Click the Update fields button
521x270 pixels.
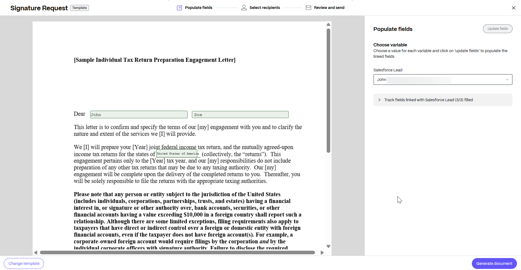click(x=497, y=29)
